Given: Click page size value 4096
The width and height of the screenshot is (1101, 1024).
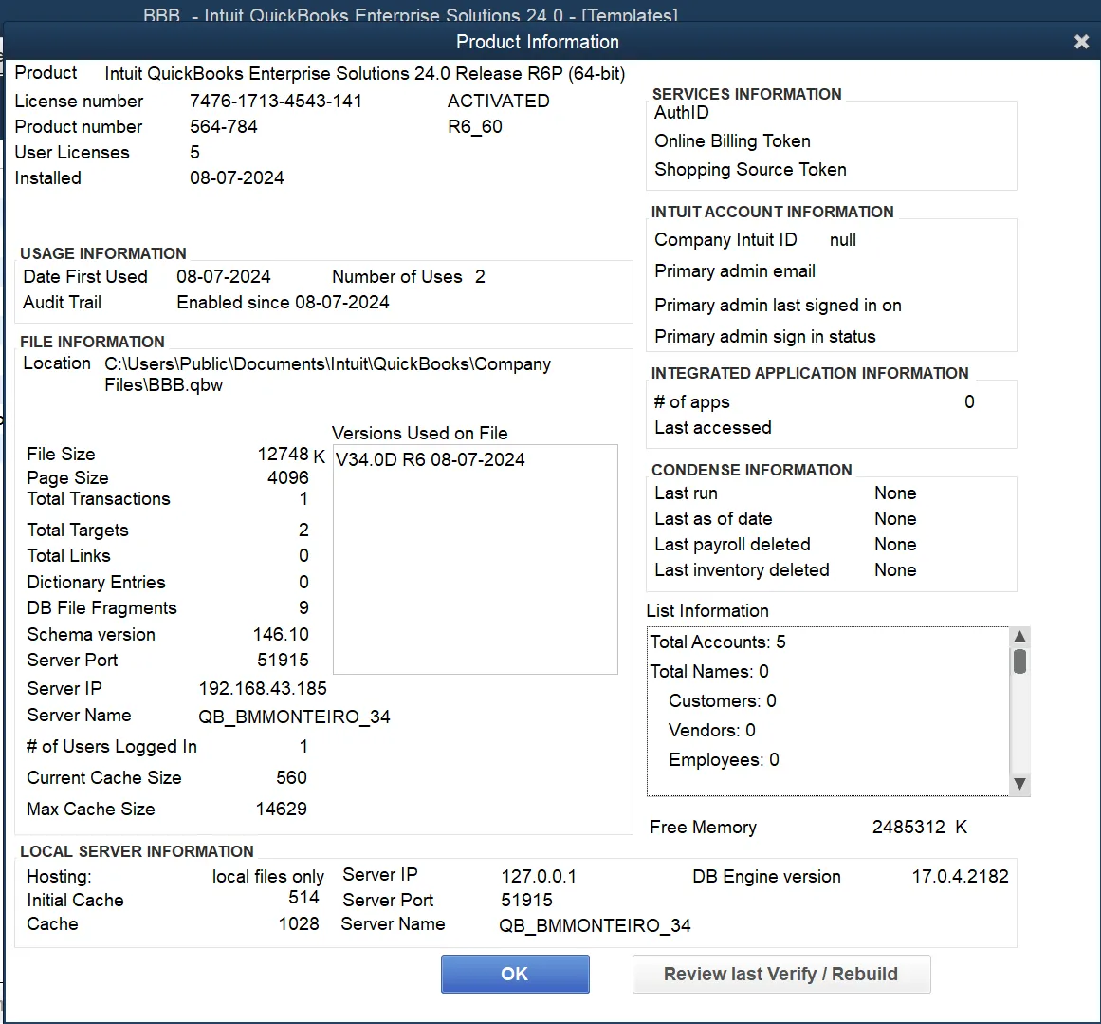Looking at the screenshot, I should (x=288, y=478).
